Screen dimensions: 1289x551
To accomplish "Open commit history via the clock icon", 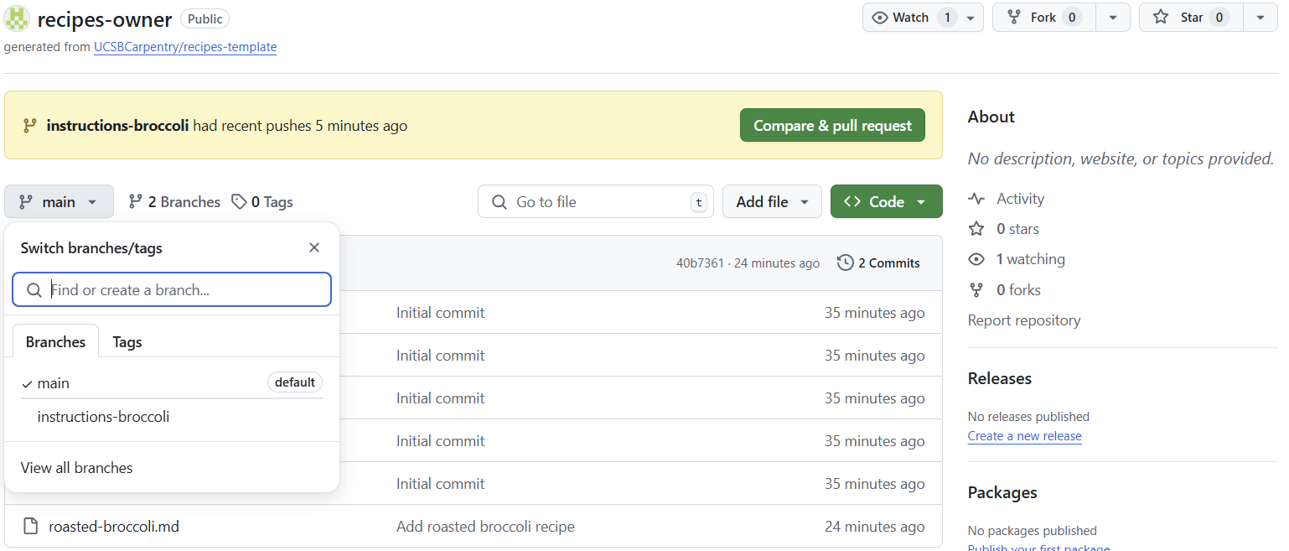I will [844, 263].
